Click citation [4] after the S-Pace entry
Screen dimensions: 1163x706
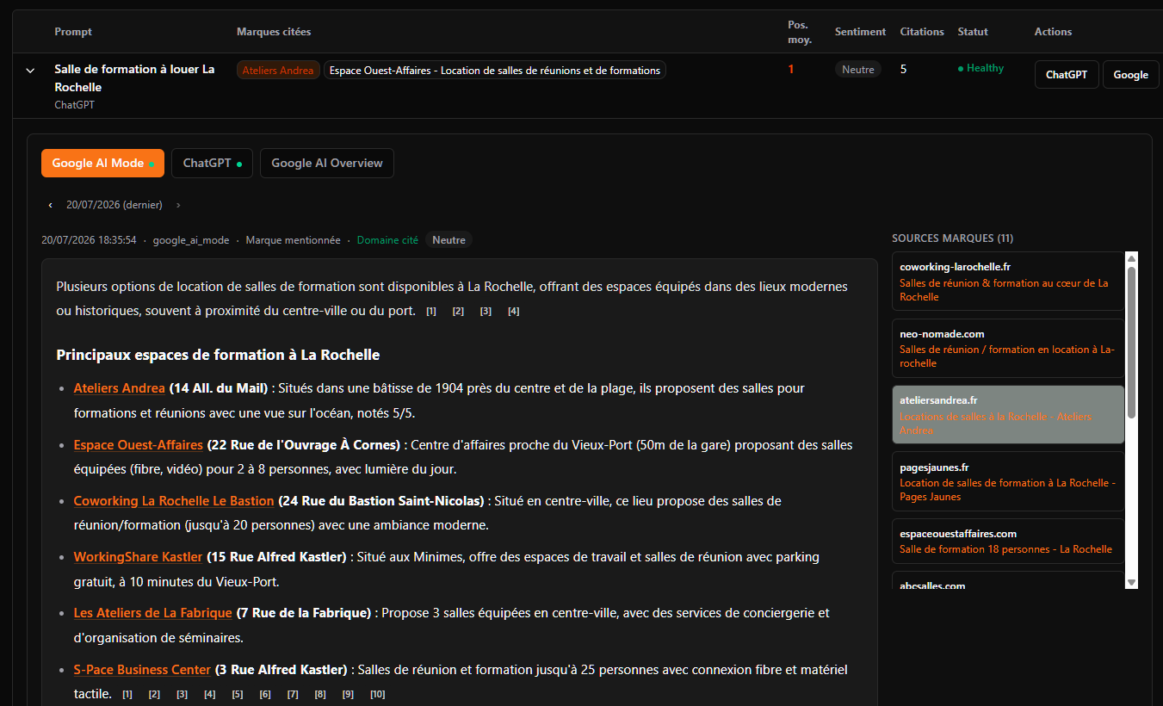(210, 694)
